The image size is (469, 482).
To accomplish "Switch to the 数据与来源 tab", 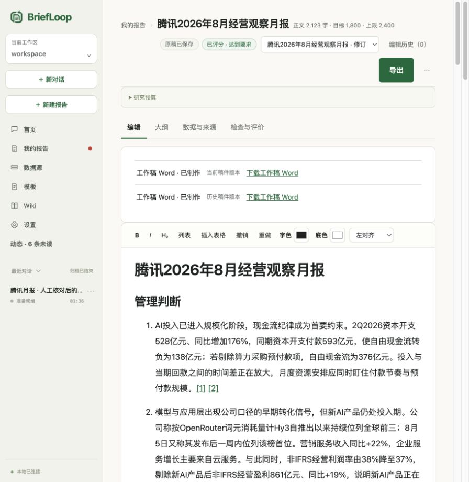I will click(199, 127).
